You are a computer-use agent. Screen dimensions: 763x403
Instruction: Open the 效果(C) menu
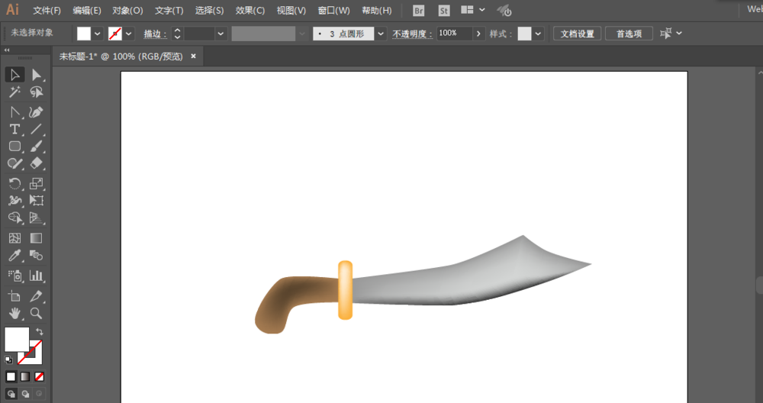[250, 11]
